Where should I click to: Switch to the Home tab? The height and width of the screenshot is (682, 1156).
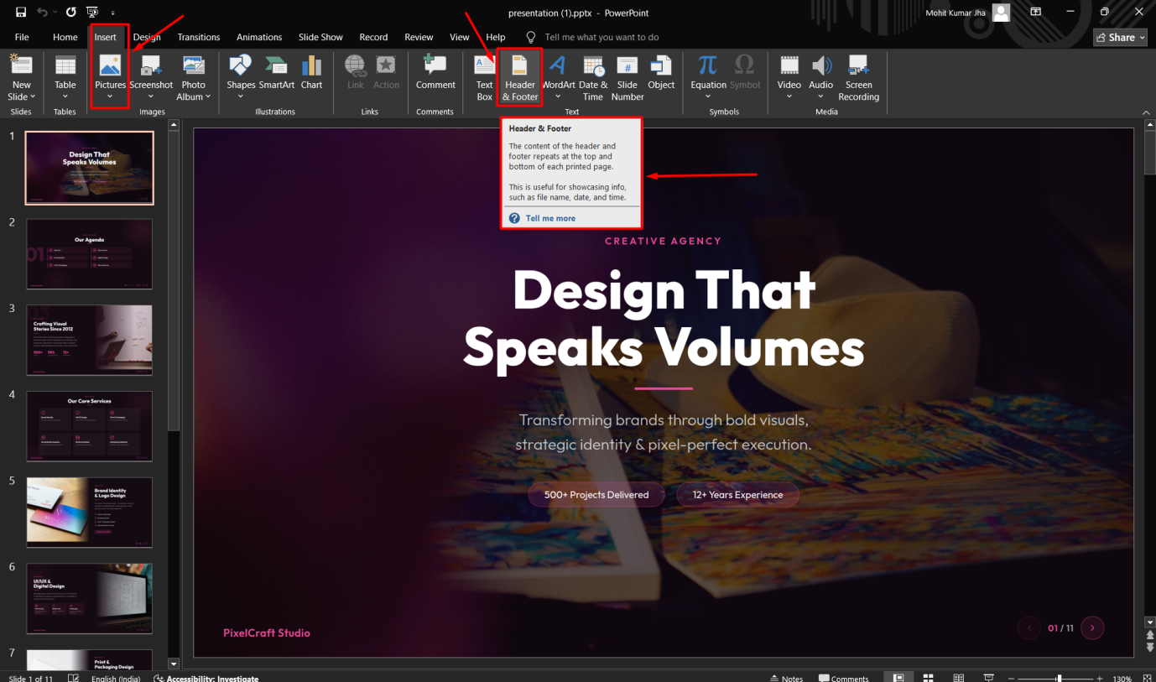pyautogui.click(x=65, y=37)
